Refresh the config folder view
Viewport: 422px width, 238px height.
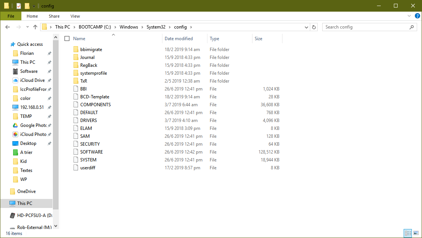[x=314, y=27]
